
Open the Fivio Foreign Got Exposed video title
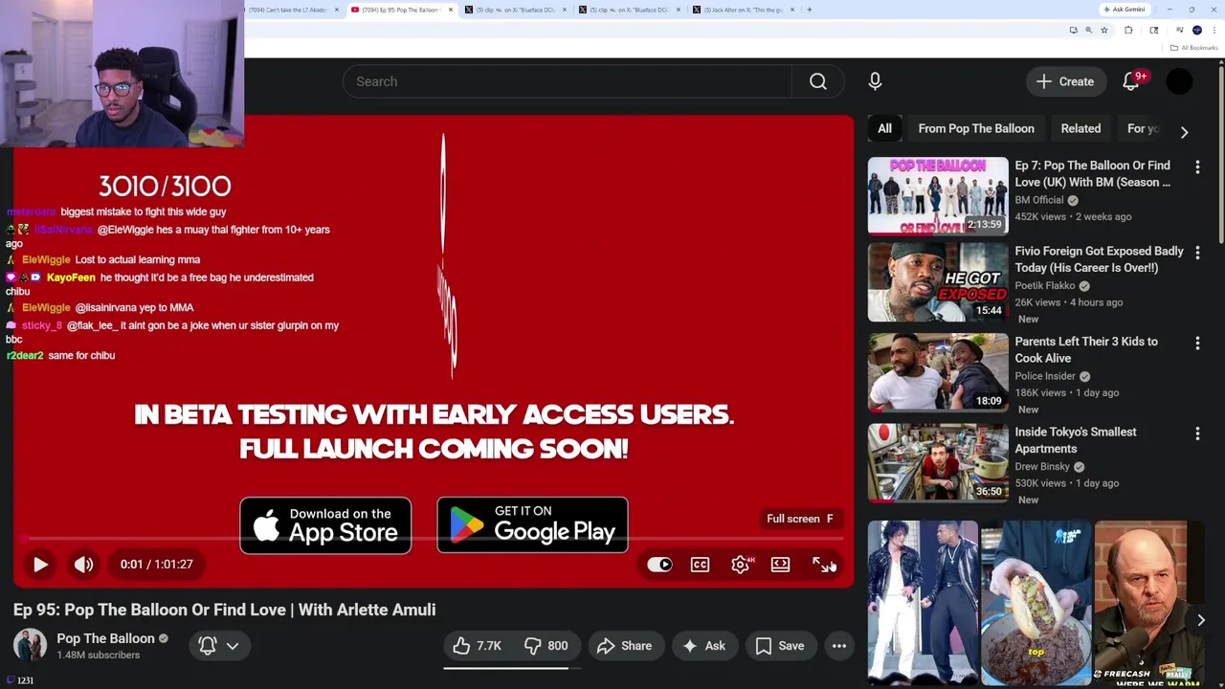pyautogui.click(x=1099, y=259)
